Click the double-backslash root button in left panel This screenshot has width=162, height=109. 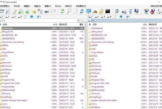point(78,20)
